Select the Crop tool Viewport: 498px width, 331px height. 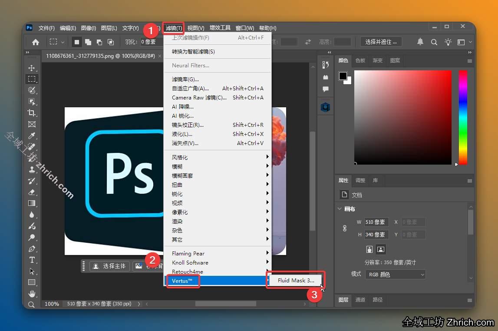tap(31, 113)
